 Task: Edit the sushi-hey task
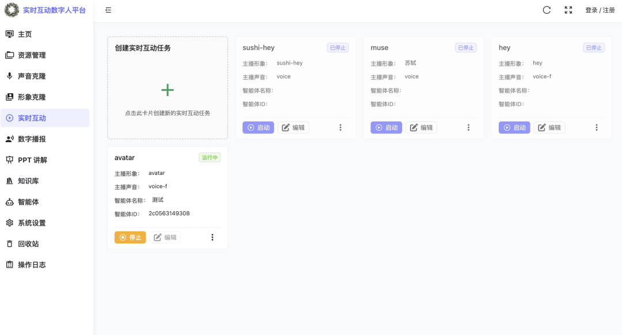click(293, 128)
